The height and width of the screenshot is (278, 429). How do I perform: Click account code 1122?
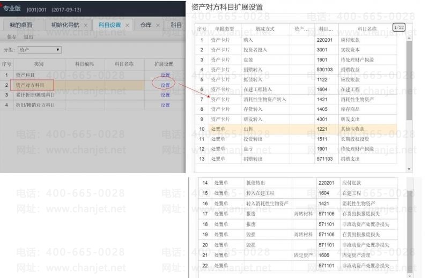pyautogui.click(x=322, y=80)
